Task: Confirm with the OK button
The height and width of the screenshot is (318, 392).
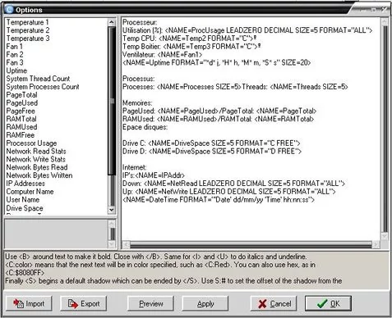Action: pos(328,303)
